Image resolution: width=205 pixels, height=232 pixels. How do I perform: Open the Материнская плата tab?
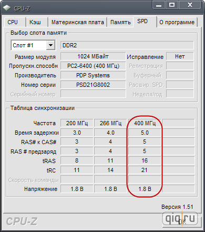point(78,22)
